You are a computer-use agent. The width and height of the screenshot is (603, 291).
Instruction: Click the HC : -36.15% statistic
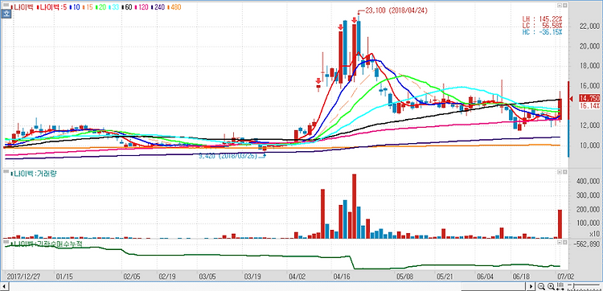[x=542, y=32]
